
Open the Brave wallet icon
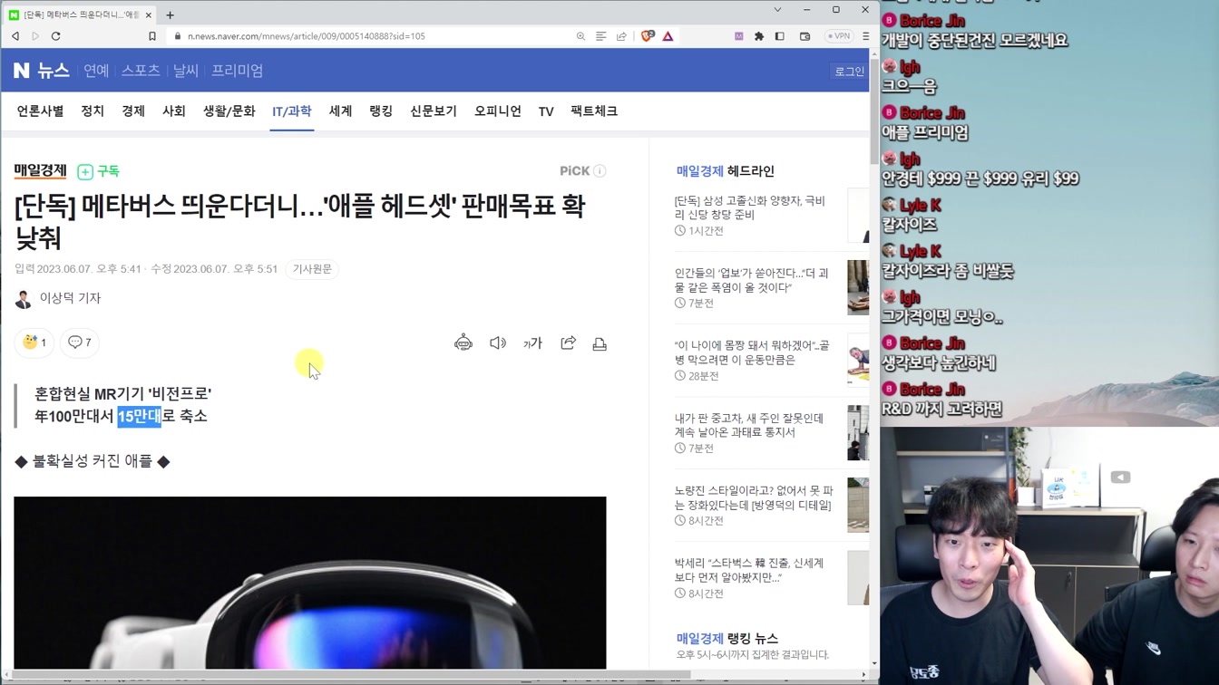805,36
